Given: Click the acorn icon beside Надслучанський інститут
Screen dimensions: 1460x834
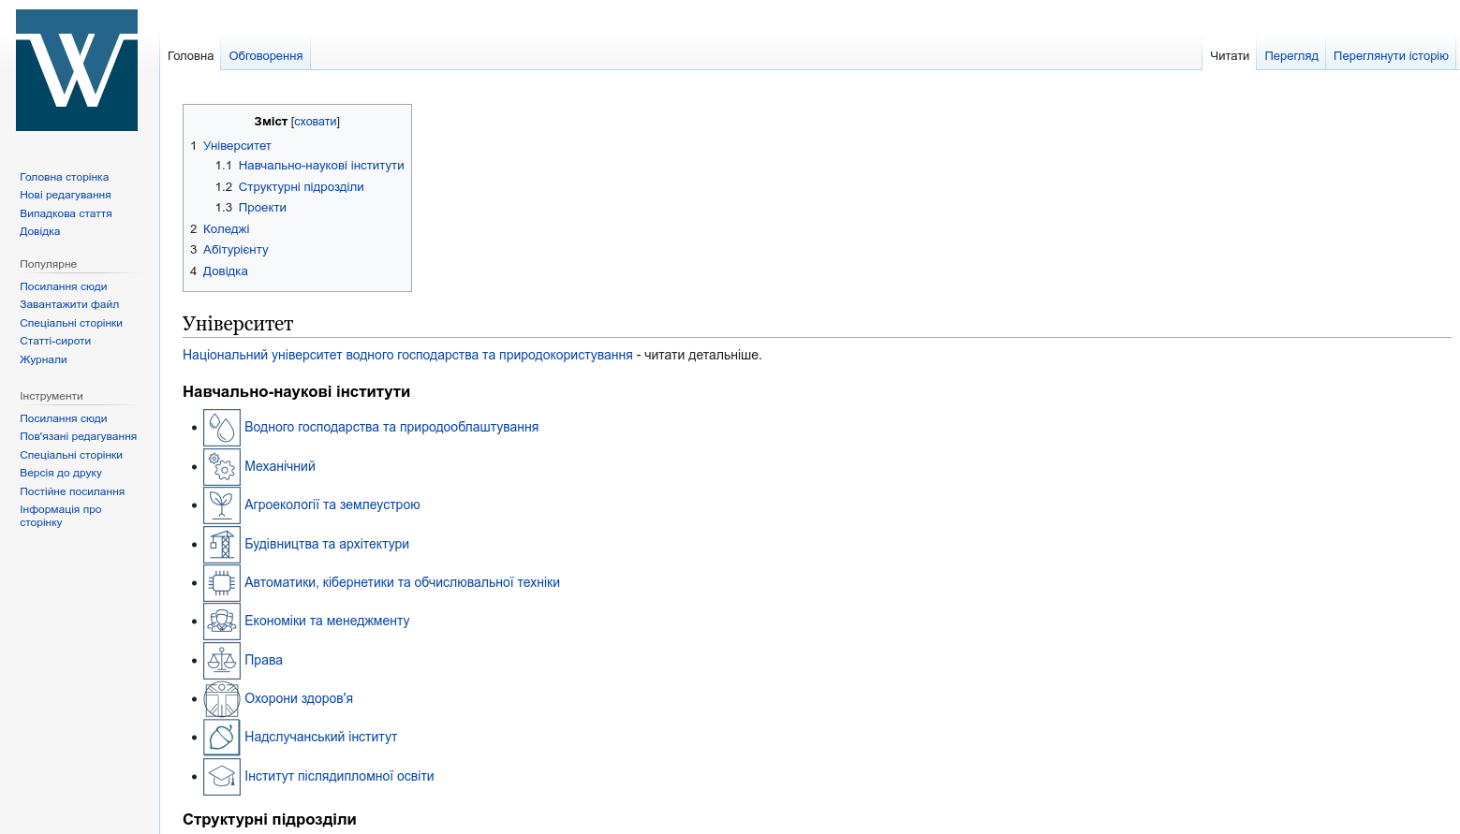Looking at the screenshot, I should pyautogui.click(x=221, y=737).
